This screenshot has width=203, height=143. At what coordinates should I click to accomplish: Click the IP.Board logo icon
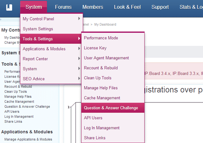[x=9, y=7]
